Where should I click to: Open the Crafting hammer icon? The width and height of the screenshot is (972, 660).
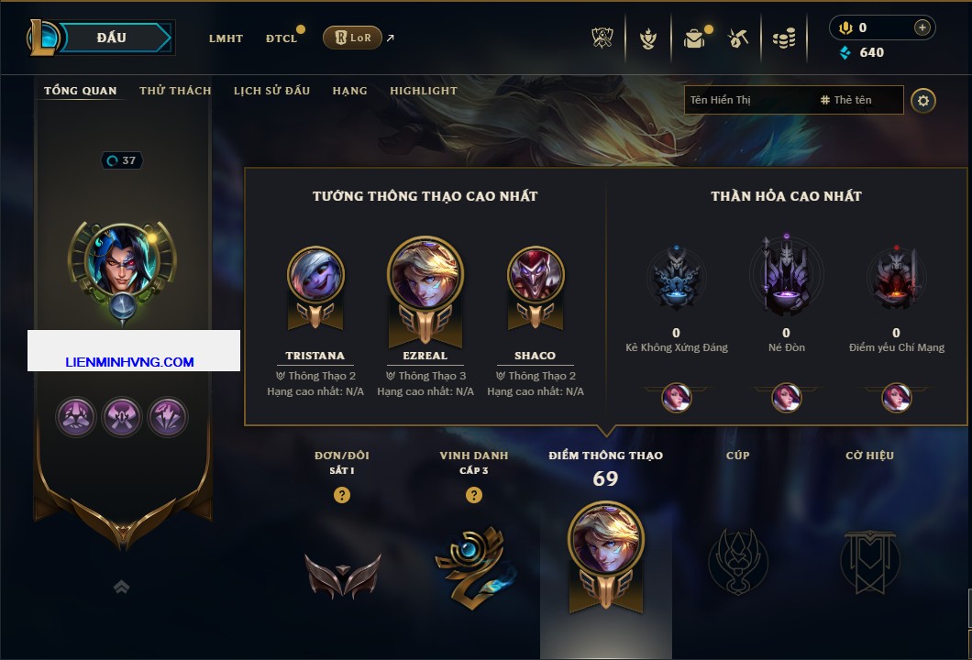pyautogui.click(x=737, y=39)
